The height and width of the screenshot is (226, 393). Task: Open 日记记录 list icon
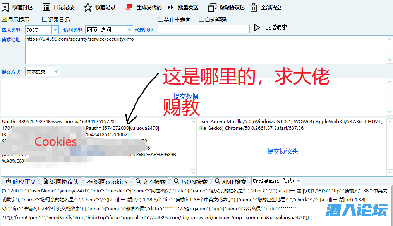[x=46, y=7]
